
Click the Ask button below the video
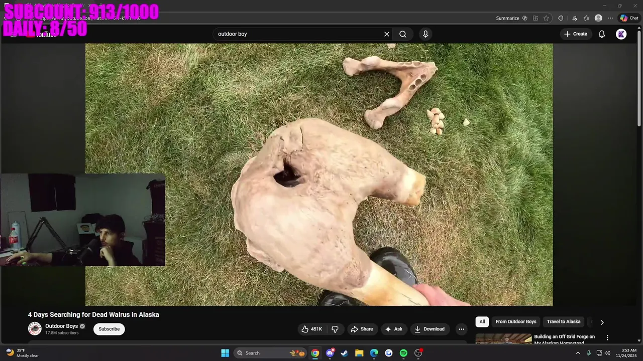(x=393, y=329)
